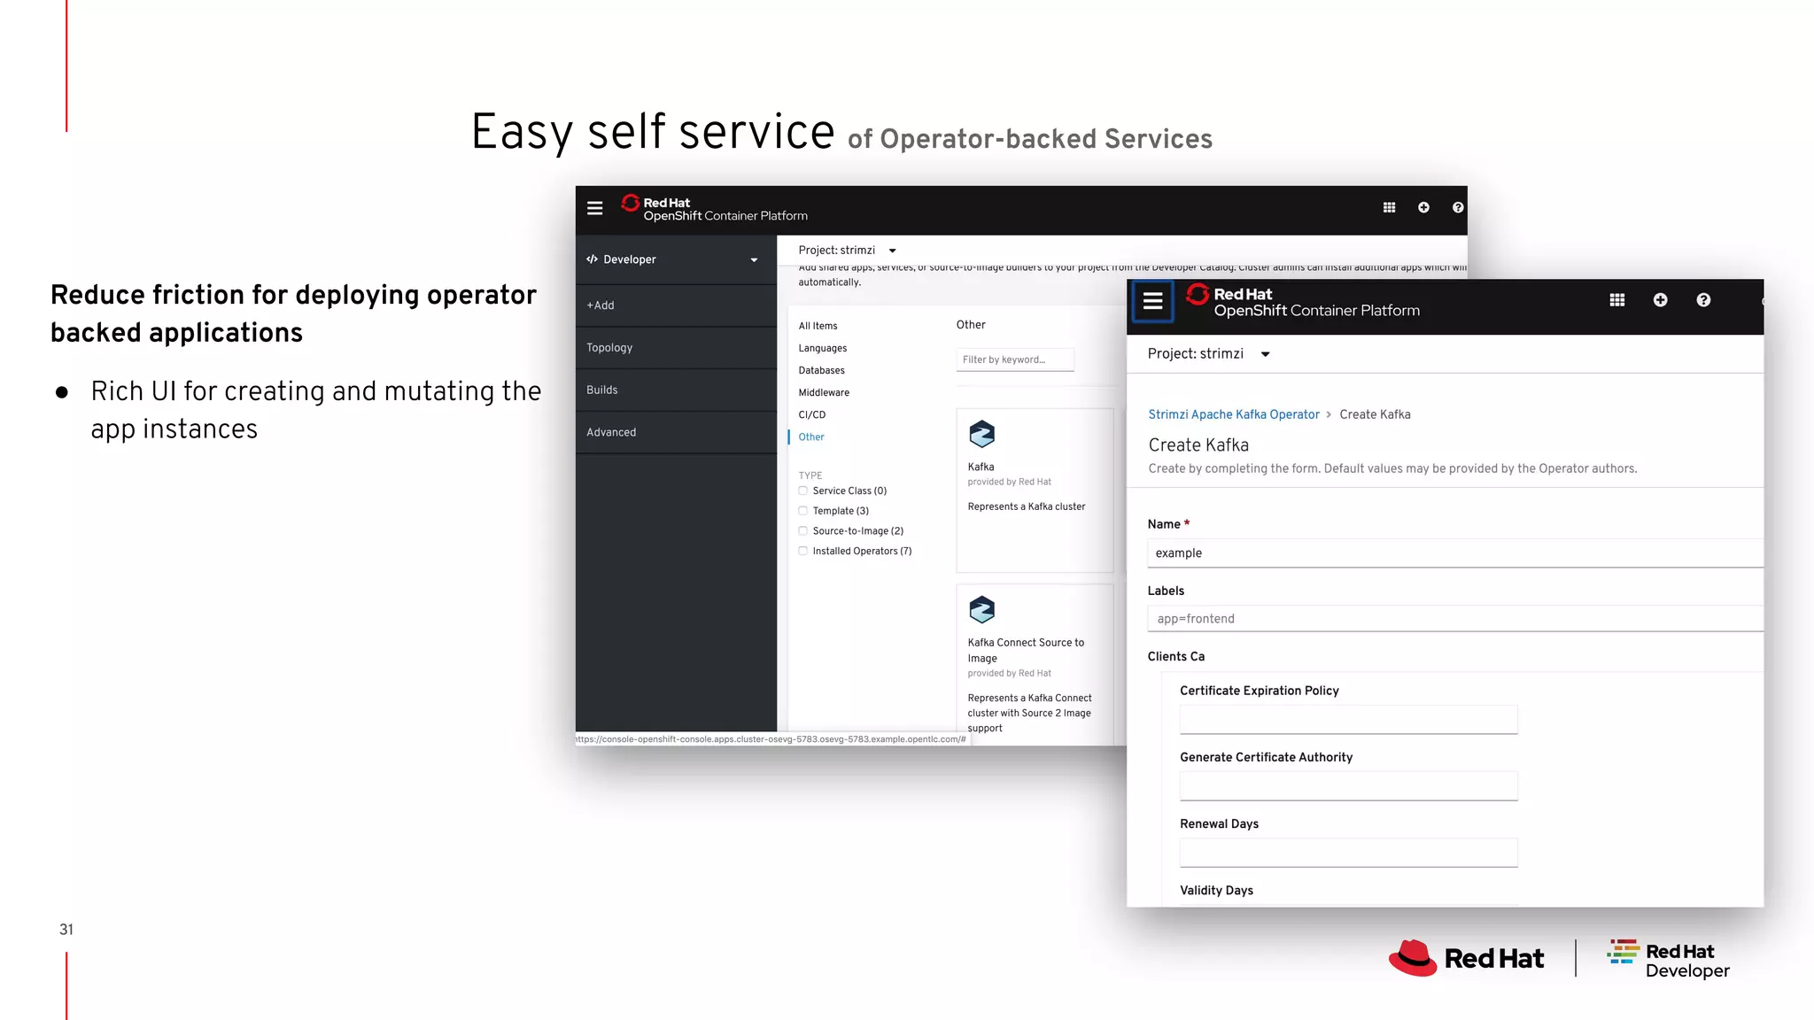Click Kafka card icon in catalog
1814x1020 pixels.
coord(981,434)
